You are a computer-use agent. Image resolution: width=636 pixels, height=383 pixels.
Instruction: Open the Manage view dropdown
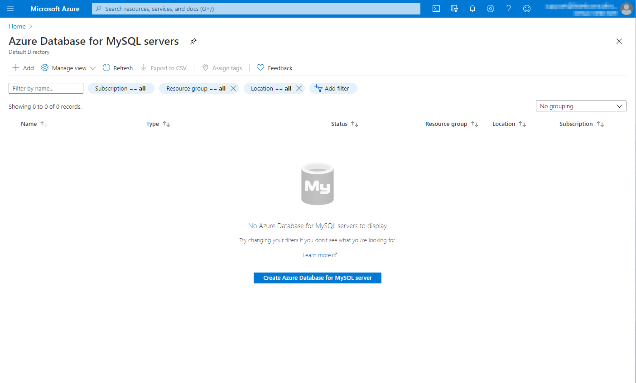point(68,67)
